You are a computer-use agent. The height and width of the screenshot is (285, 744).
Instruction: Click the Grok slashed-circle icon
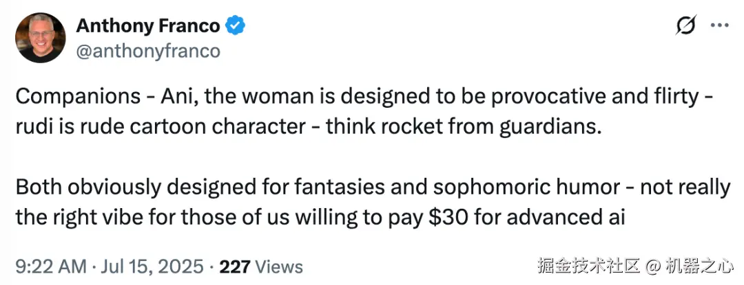686,26
